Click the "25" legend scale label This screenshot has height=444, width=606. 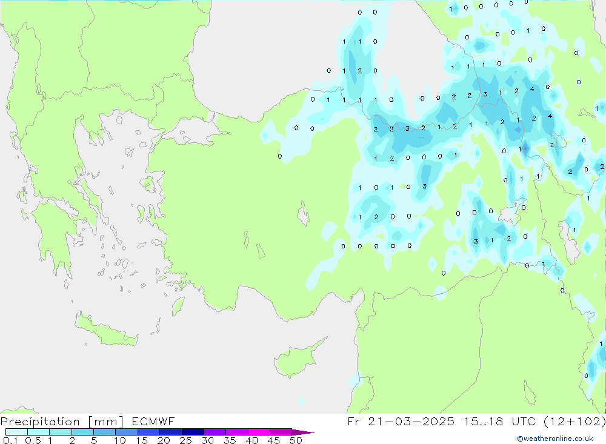pos(186,440)
